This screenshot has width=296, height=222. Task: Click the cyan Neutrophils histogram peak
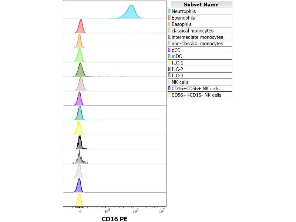pyautogui.click(x=131, y=13)
